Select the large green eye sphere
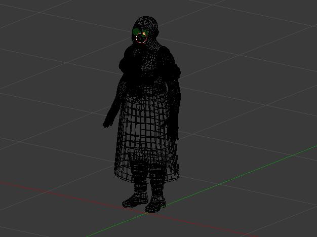 pyautogui.click(x=136, y=31)
